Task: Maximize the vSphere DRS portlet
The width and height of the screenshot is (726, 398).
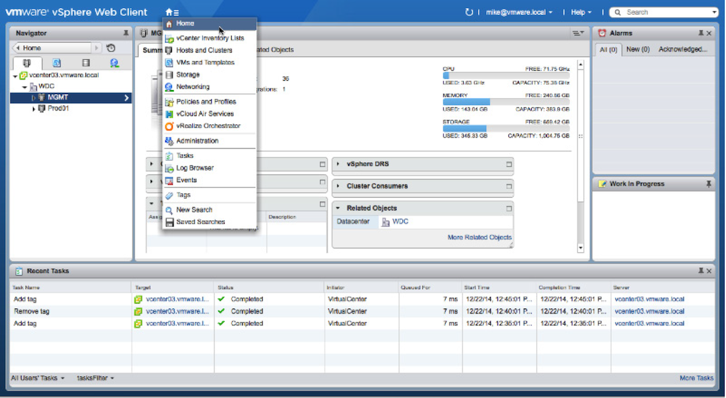Action: tap(509, 164)
